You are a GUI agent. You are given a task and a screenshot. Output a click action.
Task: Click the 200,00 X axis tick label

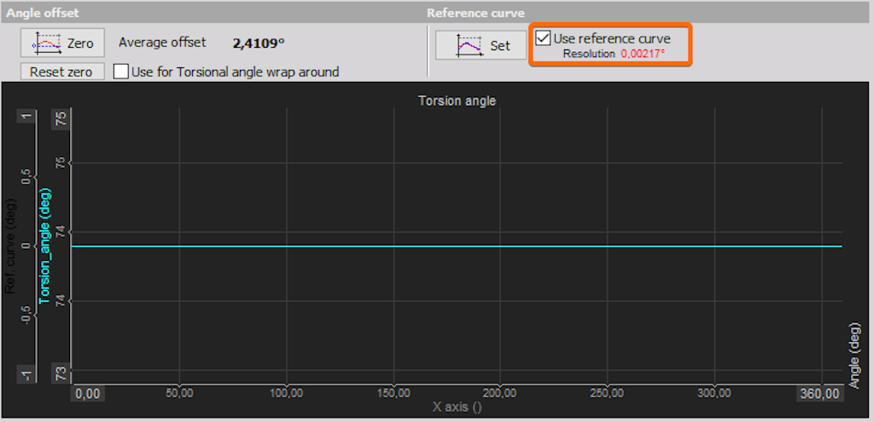(x=500, y=394)
